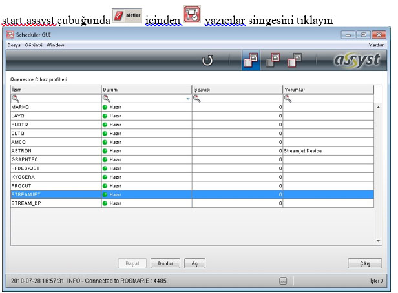This screenshot has height=293, width=398.
Task: Click the job count cell of PLOTQ
Action: 237,125
